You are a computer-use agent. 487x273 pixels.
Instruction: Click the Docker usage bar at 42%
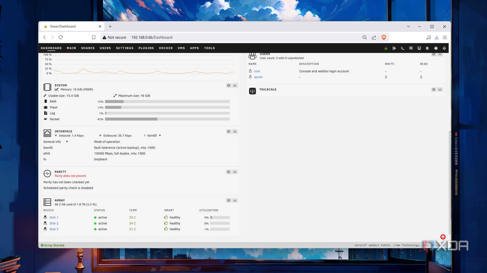point(167,119)
